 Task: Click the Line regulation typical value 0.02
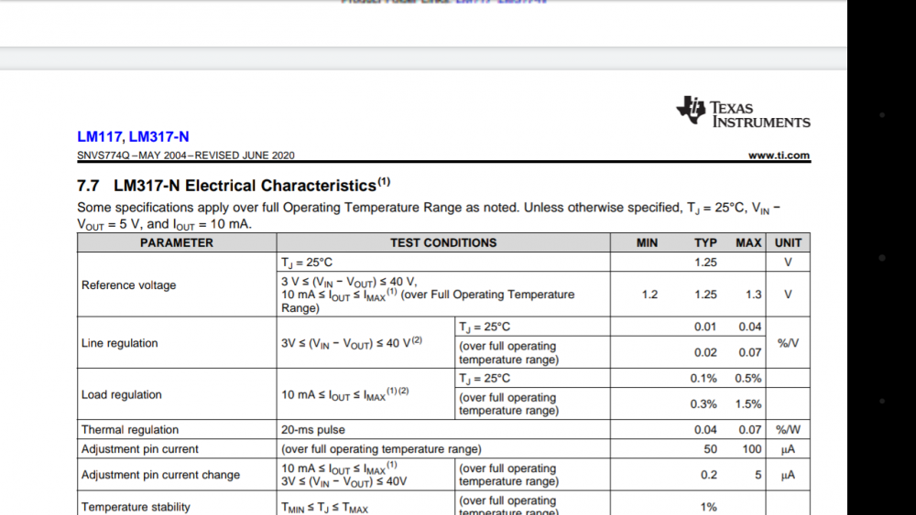[705, 352]
